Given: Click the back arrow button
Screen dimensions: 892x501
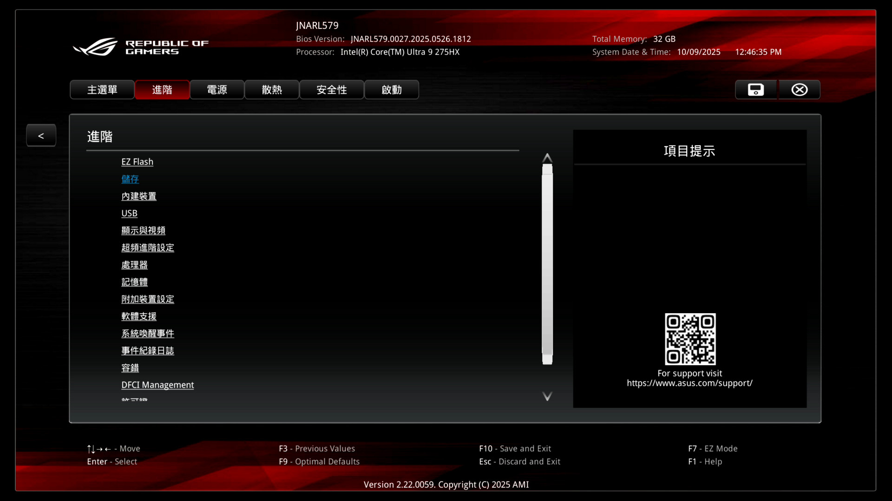Looking at the screenshot, I should (x=41, y=135).
